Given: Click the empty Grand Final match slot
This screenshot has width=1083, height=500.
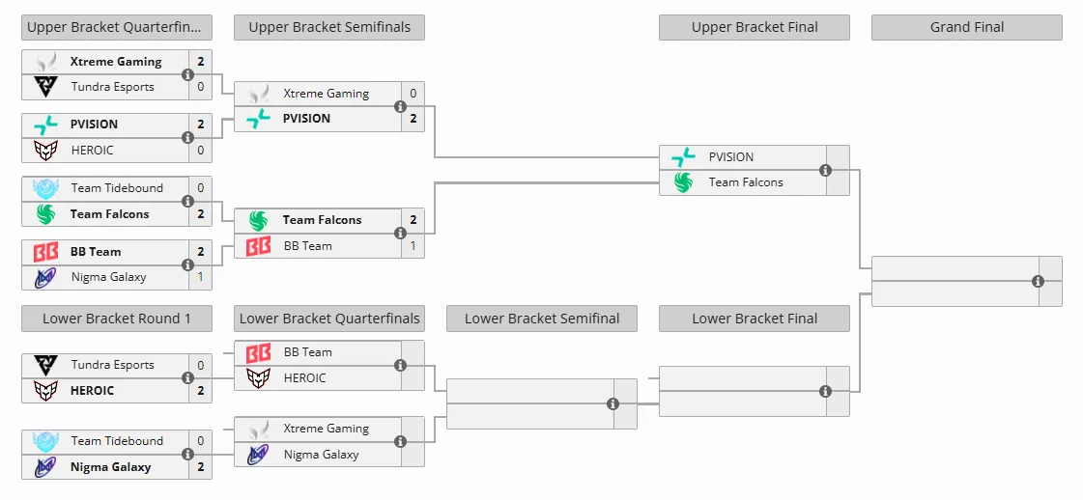Looking at the screenshot, I should [967, 282].
